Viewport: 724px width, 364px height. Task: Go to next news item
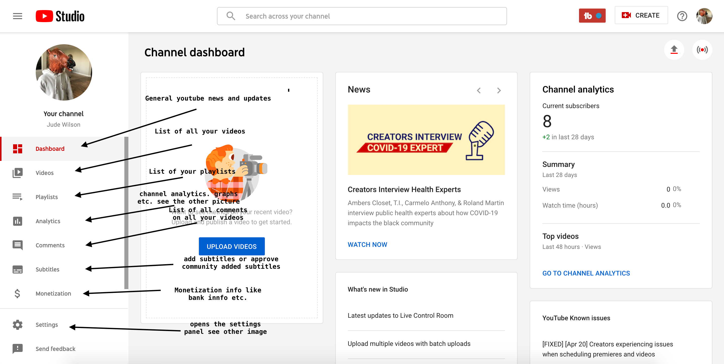click(499, 90)
